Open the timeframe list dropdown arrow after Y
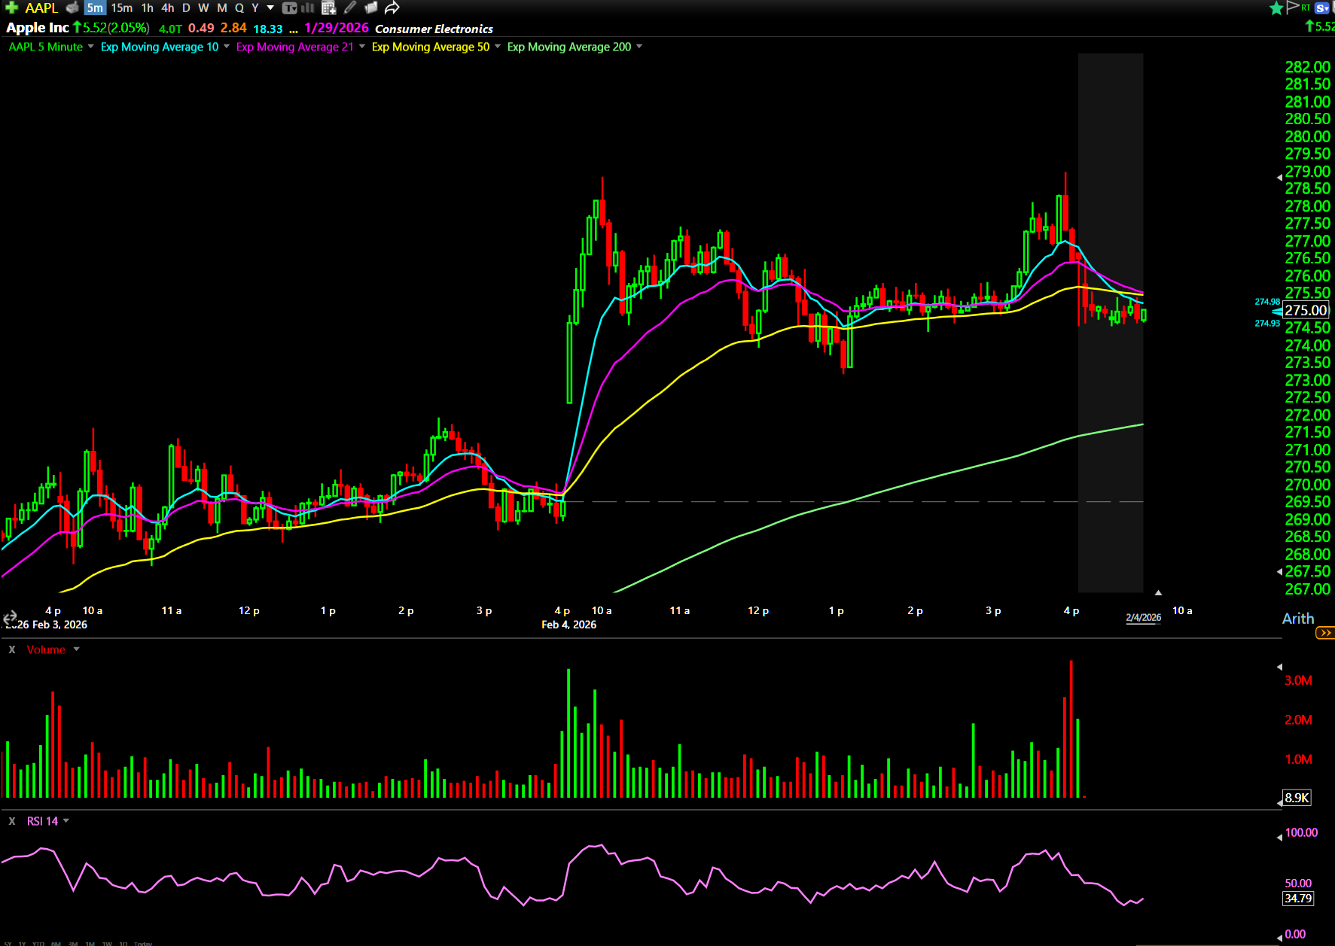The image size is (1335, 946). (270, 8)
